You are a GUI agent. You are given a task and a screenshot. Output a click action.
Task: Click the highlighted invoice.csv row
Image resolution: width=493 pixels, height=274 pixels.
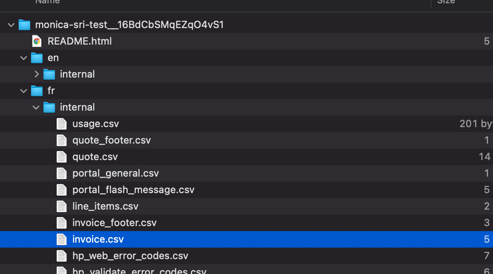pos(98,239)
